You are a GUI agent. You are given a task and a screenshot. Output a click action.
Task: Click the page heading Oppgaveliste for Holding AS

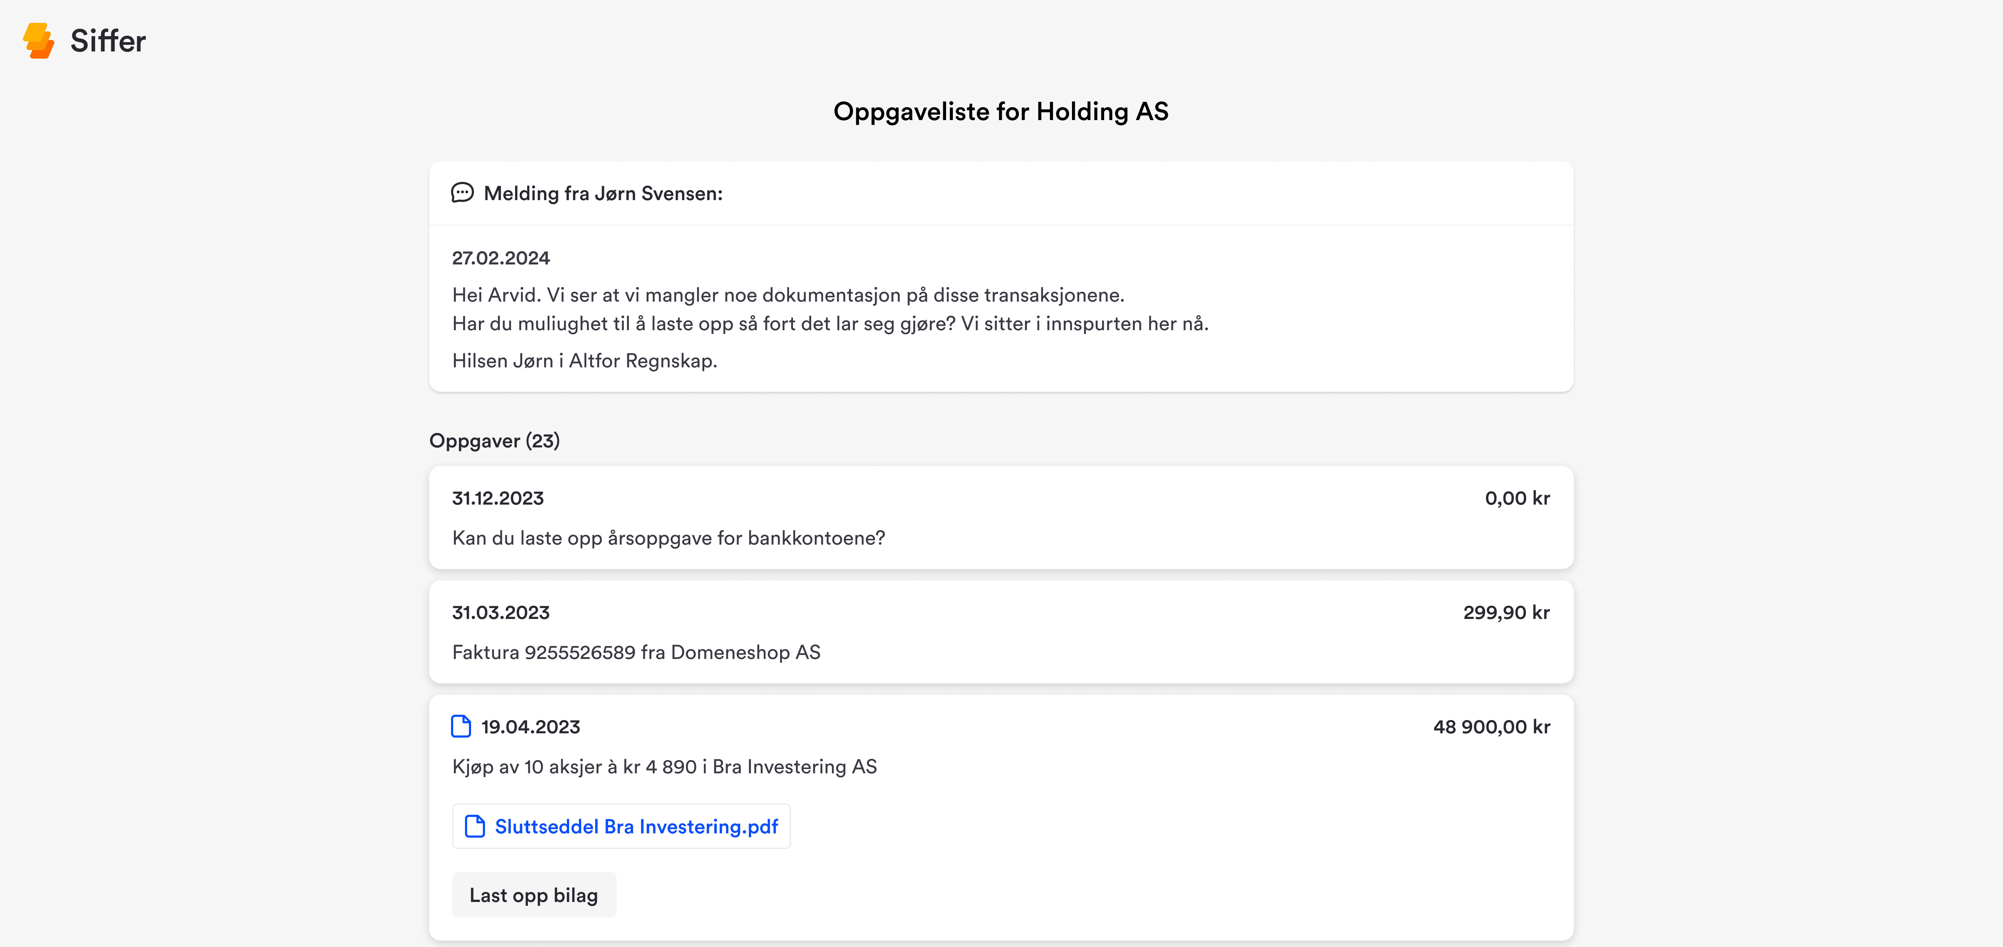pyautogui.click(x=1001, y=112)
